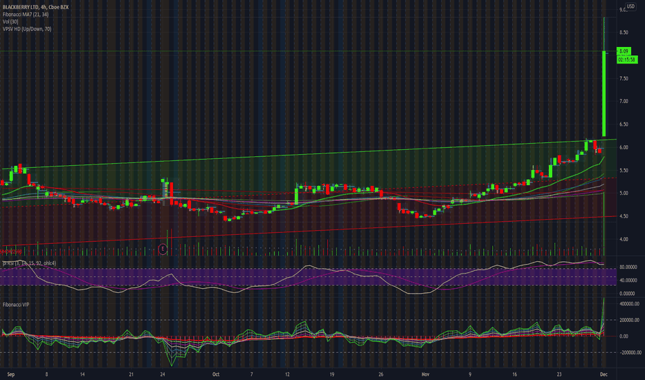The width and height of the screenshot is (645, 380).
Task: Click the 21 date label on time axis
Action: click(131, 374)
